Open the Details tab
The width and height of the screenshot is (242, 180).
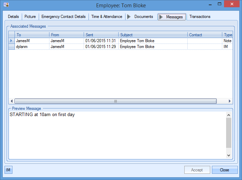tap(13, 17)
